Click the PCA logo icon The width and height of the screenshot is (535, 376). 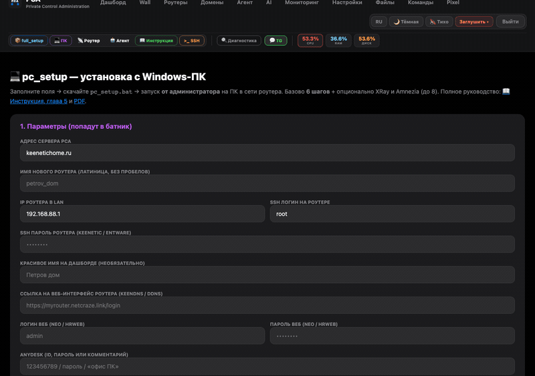click(x=15, y=3)
